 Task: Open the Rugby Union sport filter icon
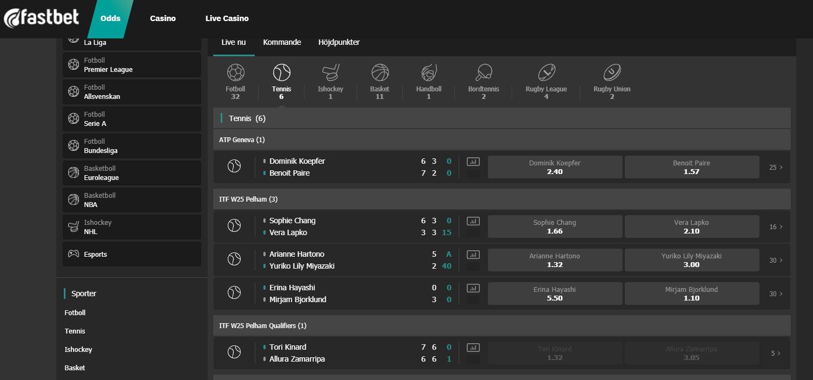pyautogui.click(x=611, y=72)
